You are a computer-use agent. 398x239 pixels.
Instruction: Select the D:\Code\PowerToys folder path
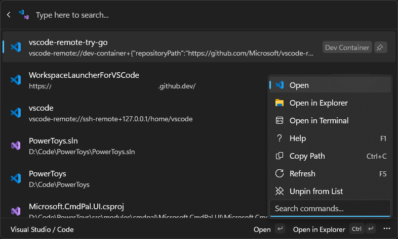pos(59,184)
